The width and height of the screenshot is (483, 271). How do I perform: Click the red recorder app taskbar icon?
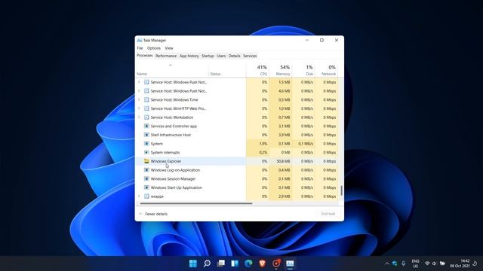click(x=276, y=263)
